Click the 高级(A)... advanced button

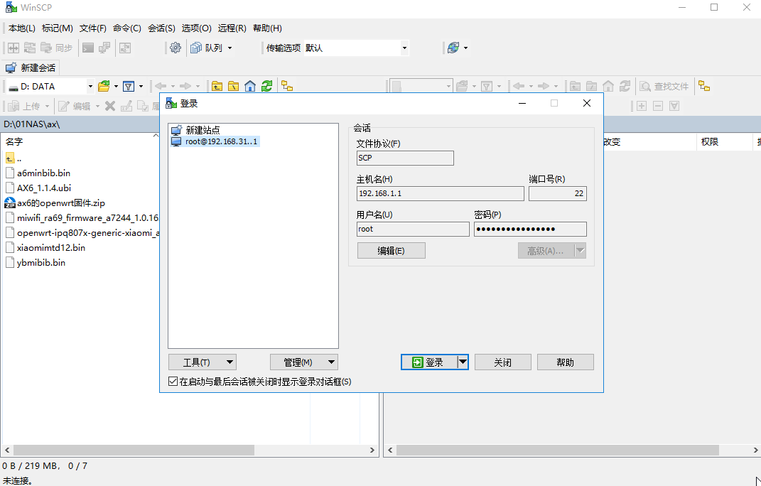[x=546, y=251]
